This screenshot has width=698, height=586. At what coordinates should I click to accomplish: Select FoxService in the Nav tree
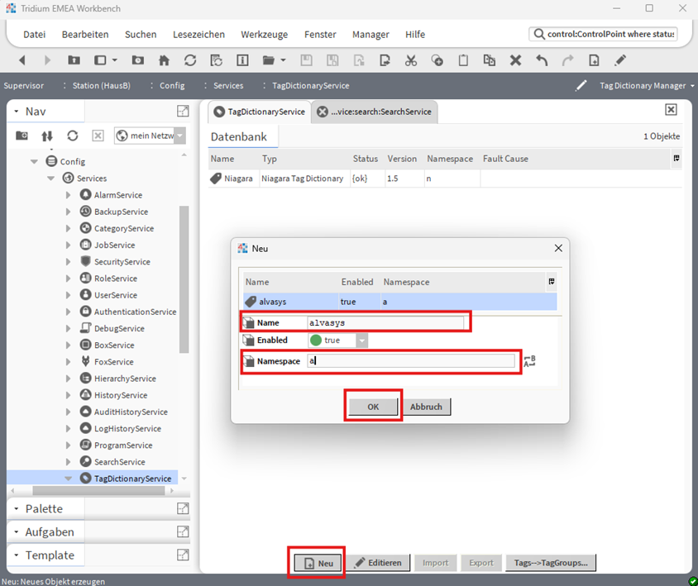113,362
